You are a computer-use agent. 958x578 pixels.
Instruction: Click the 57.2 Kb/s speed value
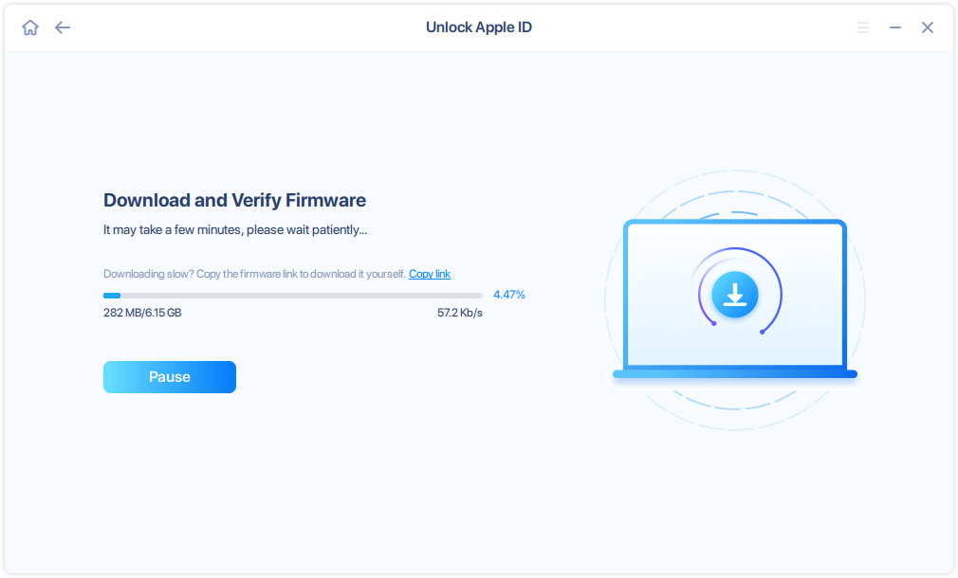(459, 313)
